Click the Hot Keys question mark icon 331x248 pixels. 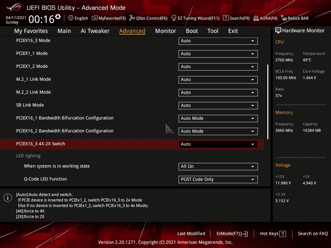(x=283, y=234)
